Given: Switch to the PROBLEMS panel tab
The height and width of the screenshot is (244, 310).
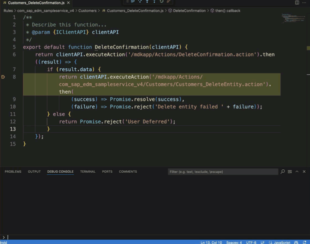Looking at the screenshot, I should pos(13,171).
